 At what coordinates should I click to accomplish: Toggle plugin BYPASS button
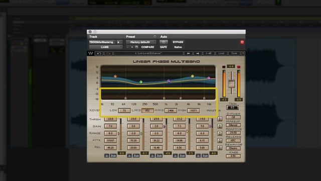(178, 42)
